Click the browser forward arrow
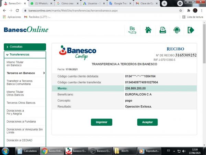Screen dimensions: 206x155 [x=11, y=11]
